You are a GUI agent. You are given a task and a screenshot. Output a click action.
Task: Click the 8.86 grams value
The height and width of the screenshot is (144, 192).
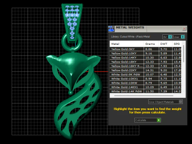point(149,49)
